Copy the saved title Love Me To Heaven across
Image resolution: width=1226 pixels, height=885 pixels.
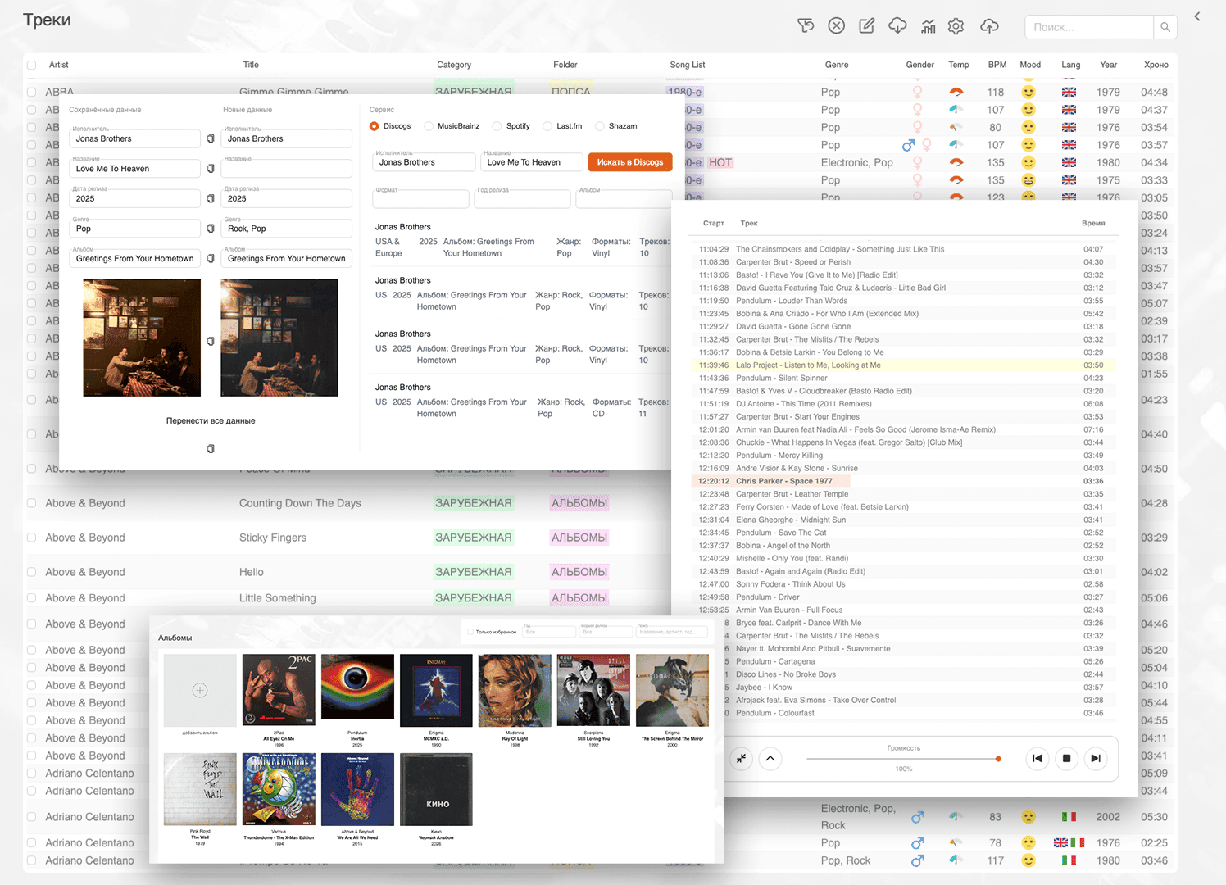click(211, 169)
